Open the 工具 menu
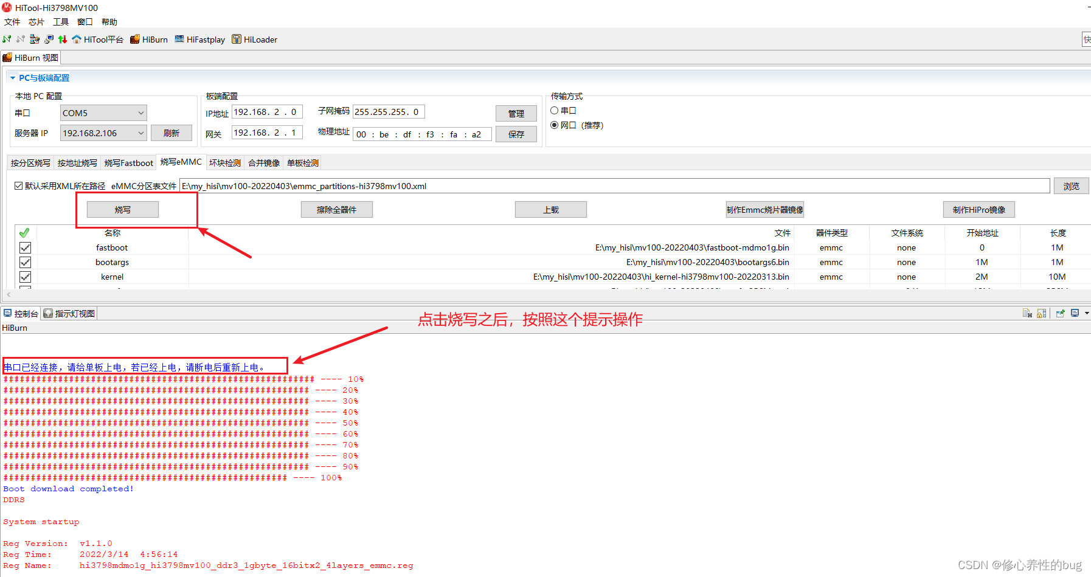Screen dimensions: 1091x577 (61, 22)
